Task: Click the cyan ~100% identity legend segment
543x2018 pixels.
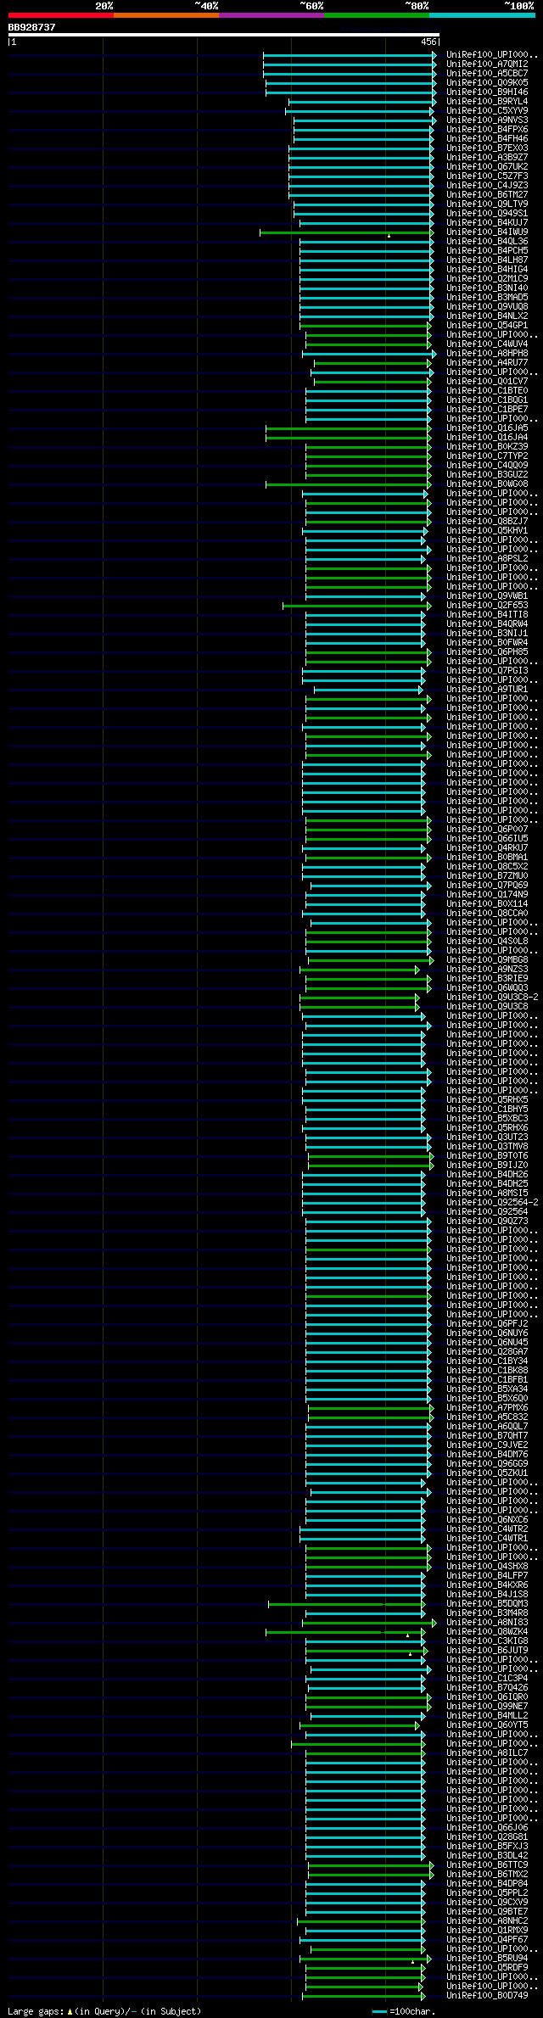Action: click(x=482, y=15)
